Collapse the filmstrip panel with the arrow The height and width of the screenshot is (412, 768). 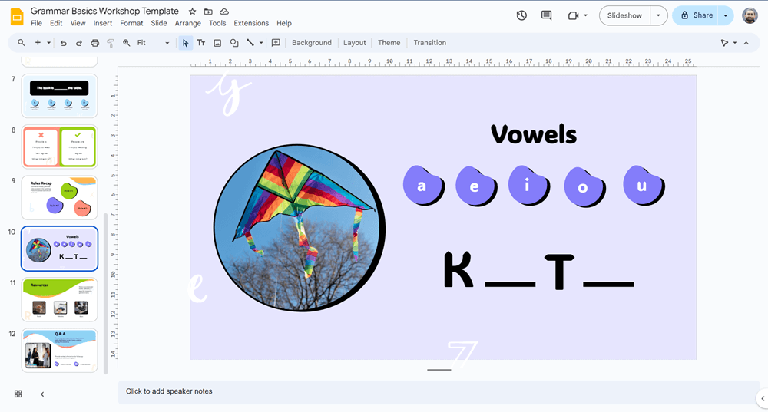click(x=42, y=394)
